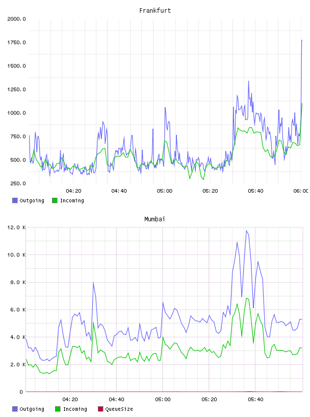This screenshot has height=417, width=310.
Task: Click the 2.0 K y-axis label on Mumbai chart
Action: tap(18, 364)
